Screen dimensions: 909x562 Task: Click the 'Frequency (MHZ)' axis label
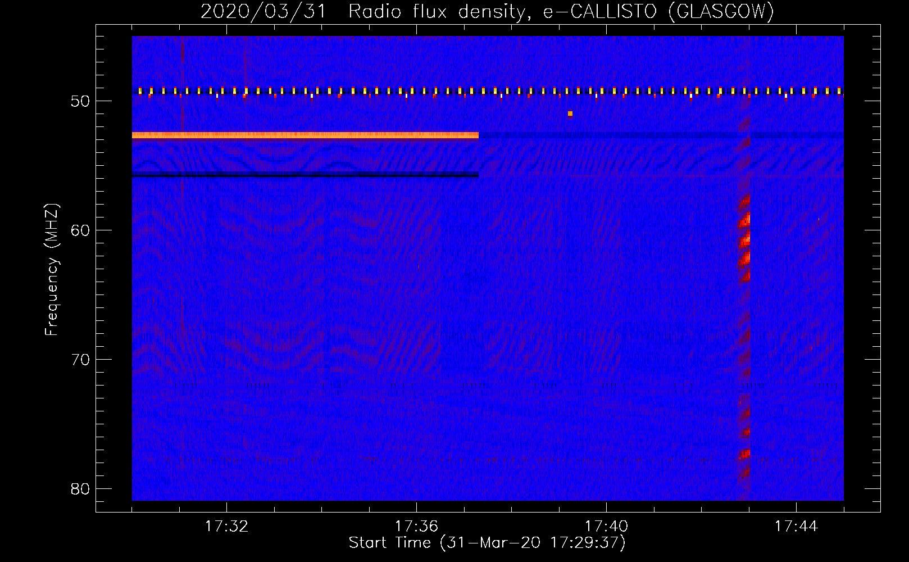tap(52, 270)
